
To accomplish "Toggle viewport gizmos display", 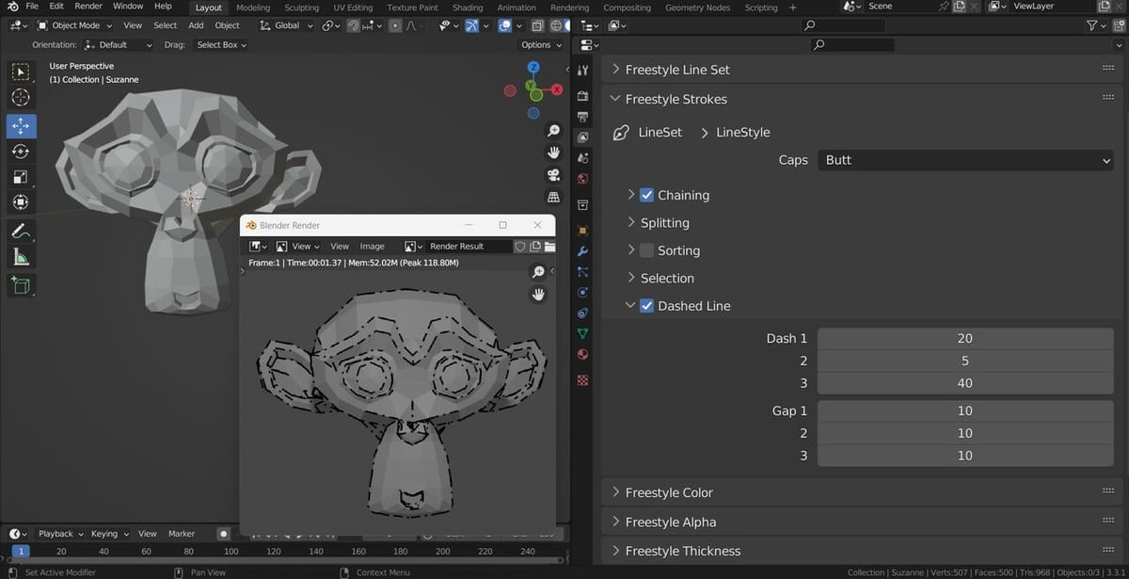I will coord(471,25).
